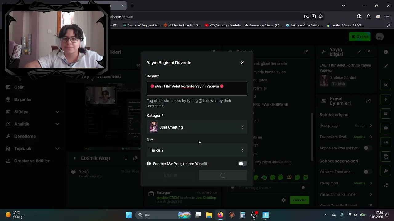The width and height of the screenshot is (394, 221).
Task: Open the Windows Start menu
Action: pos(129,215)
